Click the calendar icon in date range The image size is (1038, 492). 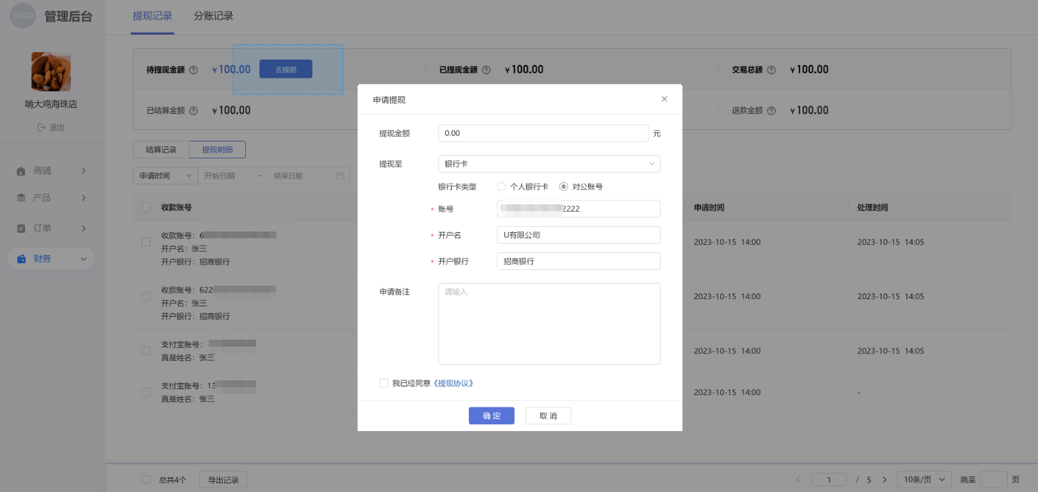[340, 176]
